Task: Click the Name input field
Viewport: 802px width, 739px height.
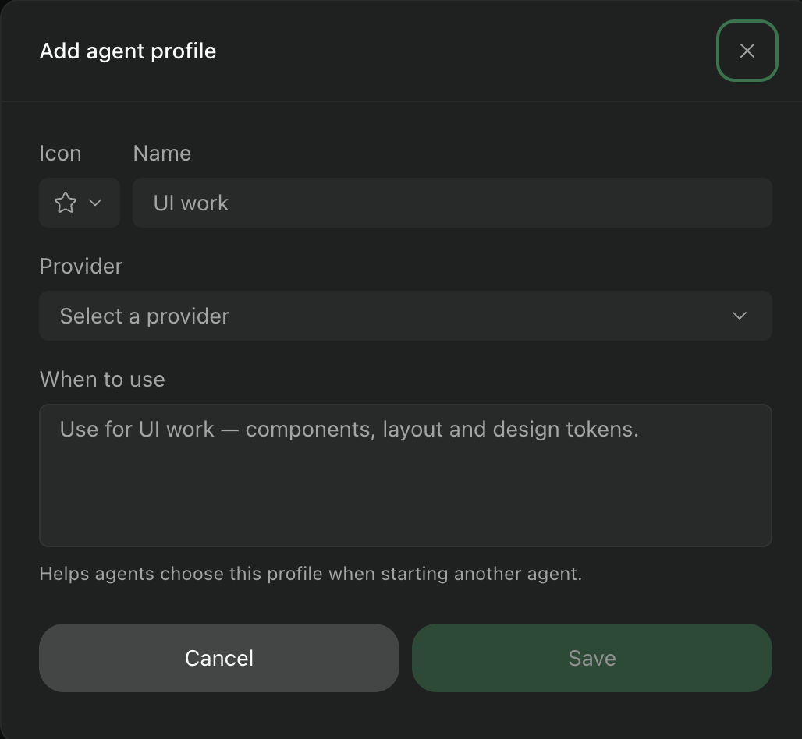Action: [x=452, y=203]
